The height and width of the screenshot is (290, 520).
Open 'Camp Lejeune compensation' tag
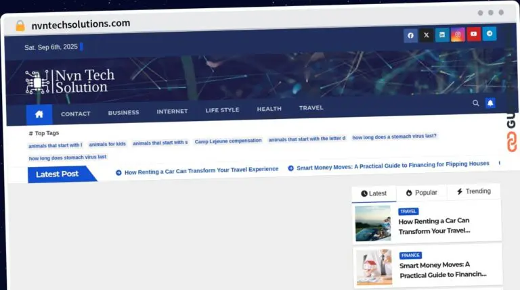[227, 141]
